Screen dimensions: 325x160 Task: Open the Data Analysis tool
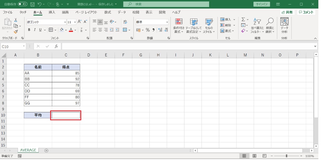[284, 26]
